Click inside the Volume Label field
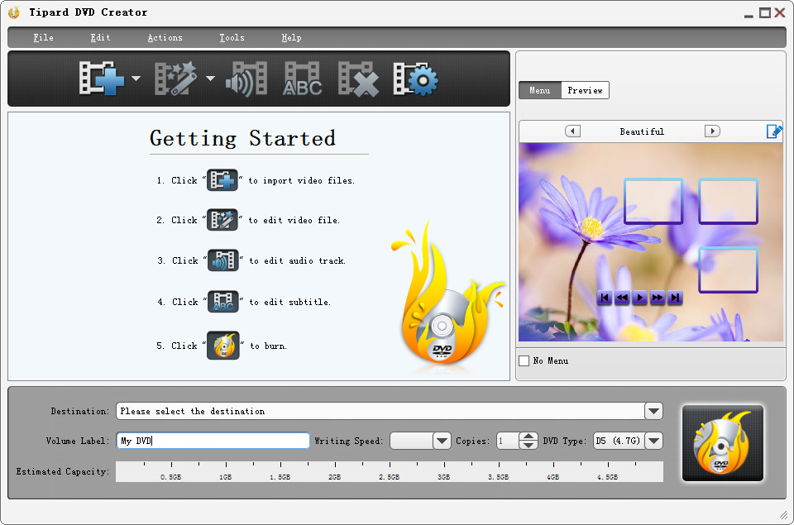This screenshot has height=525, width=794. [211, 441]
